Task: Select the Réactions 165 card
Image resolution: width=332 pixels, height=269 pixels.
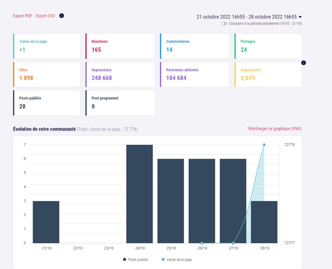Action: tap(120, 46)
